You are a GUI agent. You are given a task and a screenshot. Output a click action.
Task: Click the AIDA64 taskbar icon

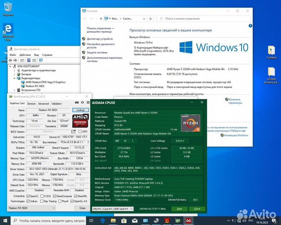(x=188, y=220)
